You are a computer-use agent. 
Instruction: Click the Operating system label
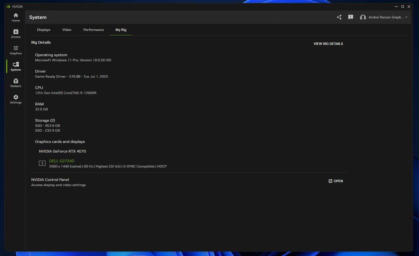(x=51, y=55)
